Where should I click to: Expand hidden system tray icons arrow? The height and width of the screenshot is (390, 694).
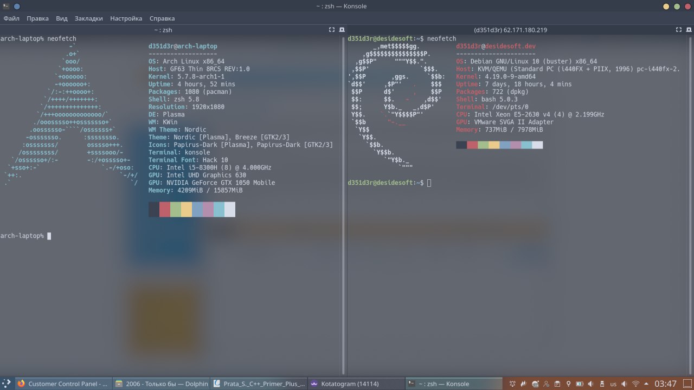pos(646,383)
